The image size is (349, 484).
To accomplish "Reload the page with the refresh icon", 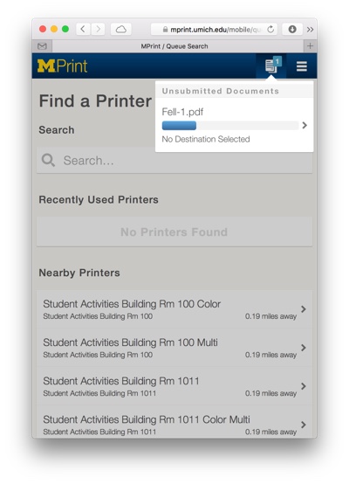I will 270,30.
